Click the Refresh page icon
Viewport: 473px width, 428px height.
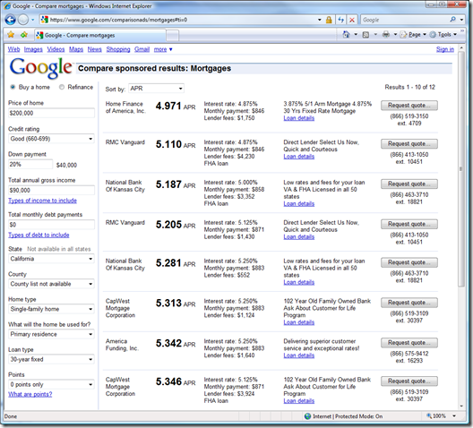341,20
